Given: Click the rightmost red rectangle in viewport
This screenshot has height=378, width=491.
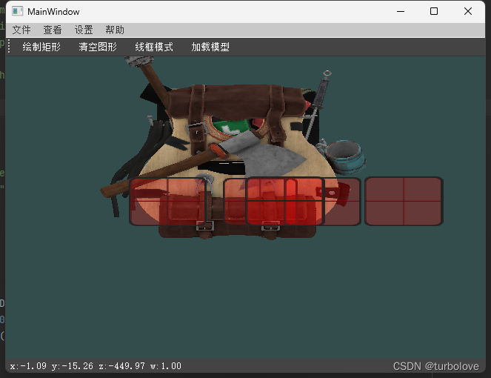Looking at the screenshot, I should (x=404, y=201).
